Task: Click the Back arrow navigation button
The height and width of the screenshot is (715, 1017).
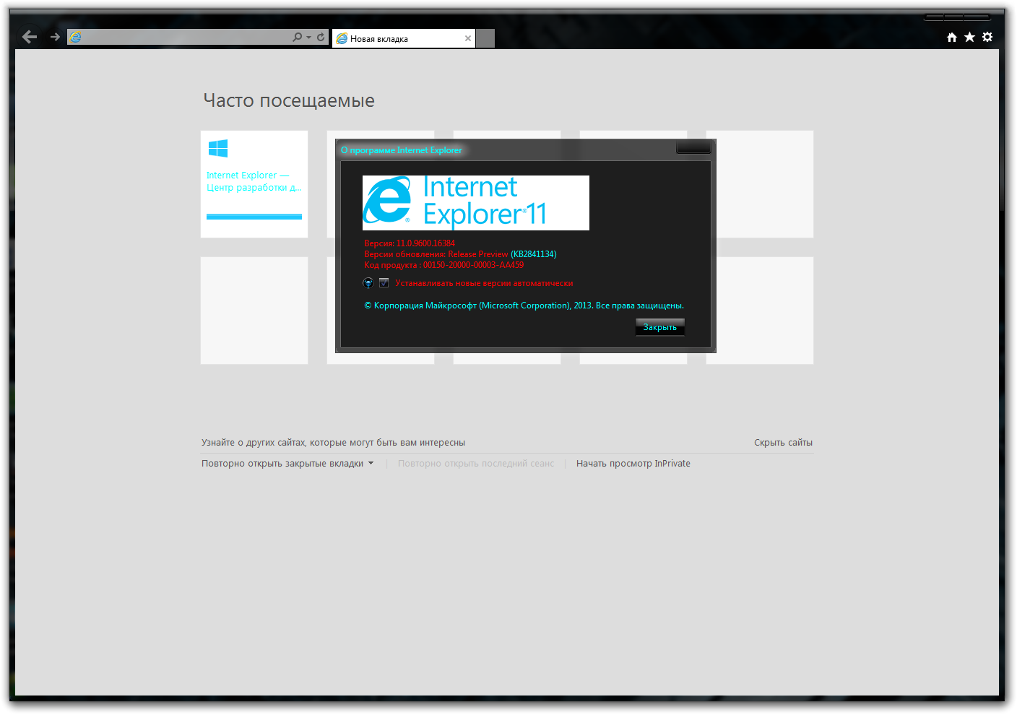Action: click(30, 37)
